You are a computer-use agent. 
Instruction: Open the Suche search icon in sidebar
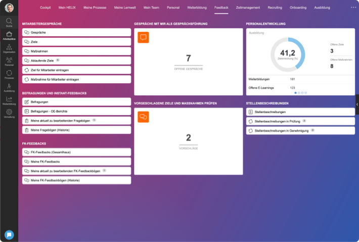pos(9,22)
